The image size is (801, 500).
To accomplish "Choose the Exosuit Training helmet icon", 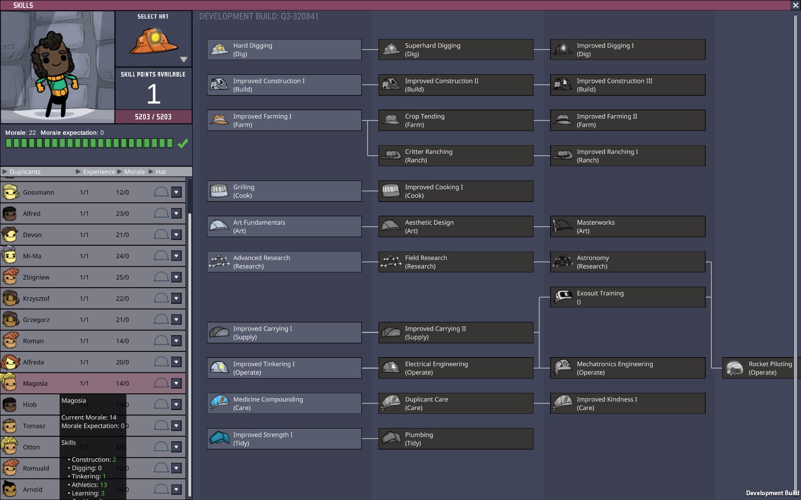I will (563, 297).
